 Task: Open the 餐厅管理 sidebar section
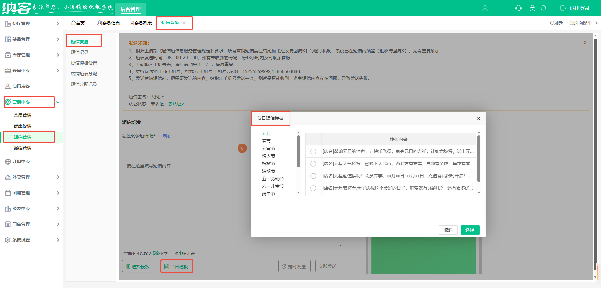21,23
